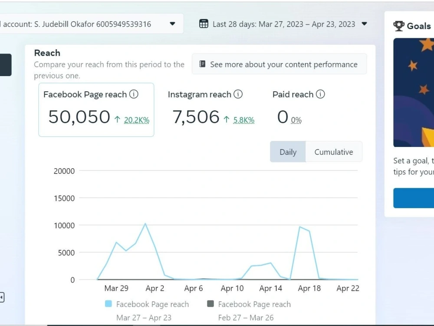
Task: Click the blue button in Goals panel
Action: (414, 198)
